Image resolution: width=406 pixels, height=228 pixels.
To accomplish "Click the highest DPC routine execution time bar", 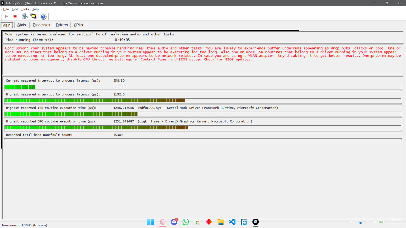I will click(x=96, y=128).
